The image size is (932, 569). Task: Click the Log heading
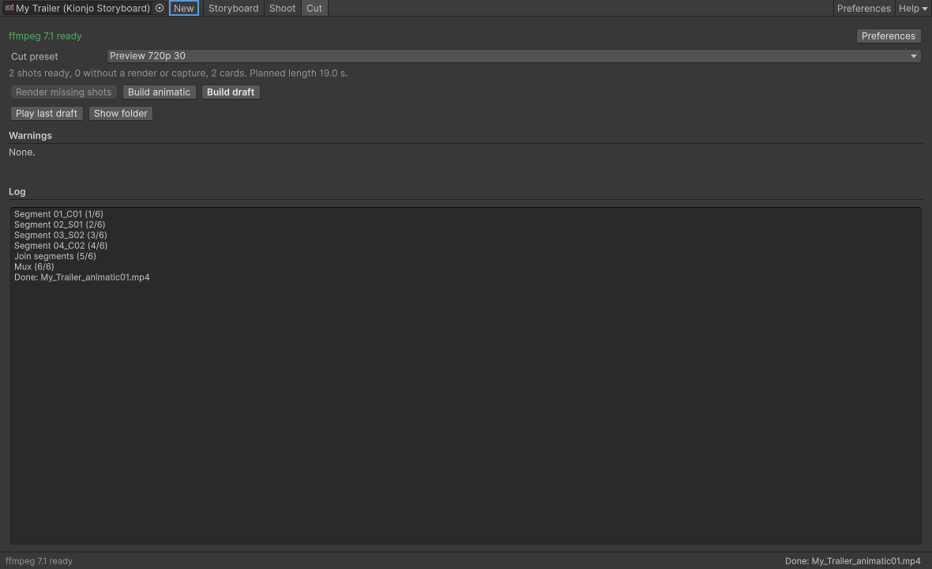[x=17, y=191]
